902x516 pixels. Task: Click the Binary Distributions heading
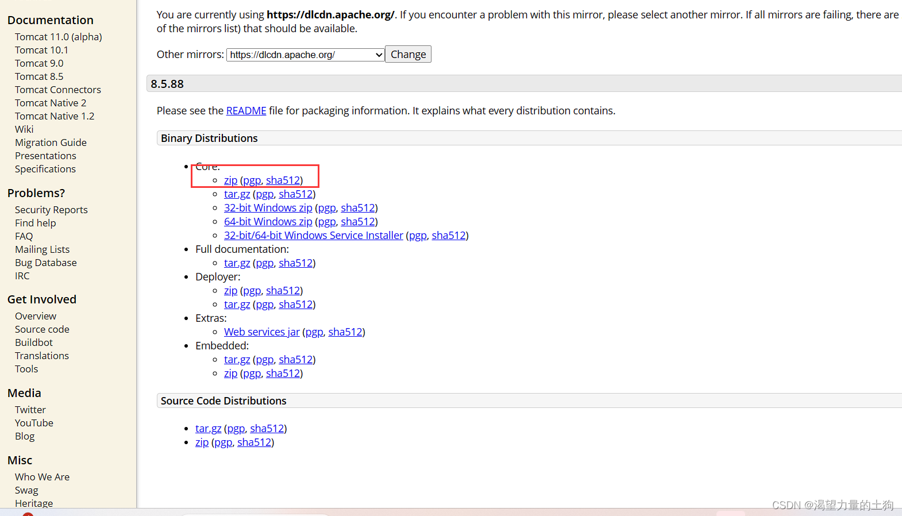(x=209, y=138)
